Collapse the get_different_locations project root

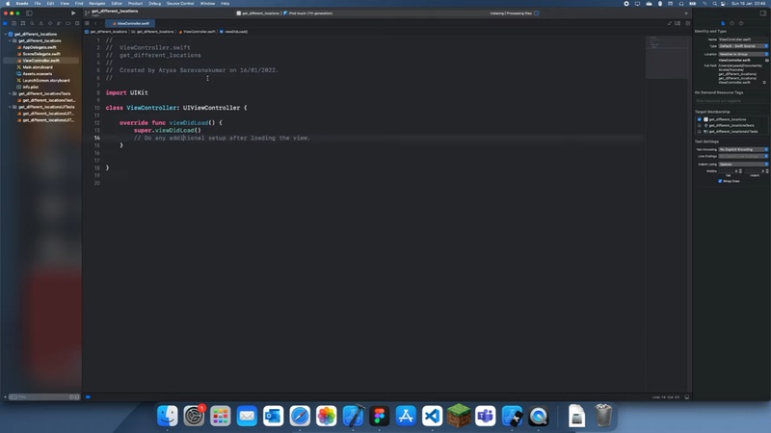6,34
